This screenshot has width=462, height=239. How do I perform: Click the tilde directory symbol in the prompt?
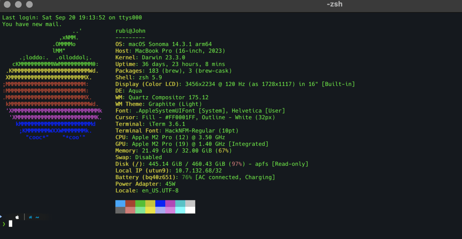pyautogui.click(x=37, y=217)
